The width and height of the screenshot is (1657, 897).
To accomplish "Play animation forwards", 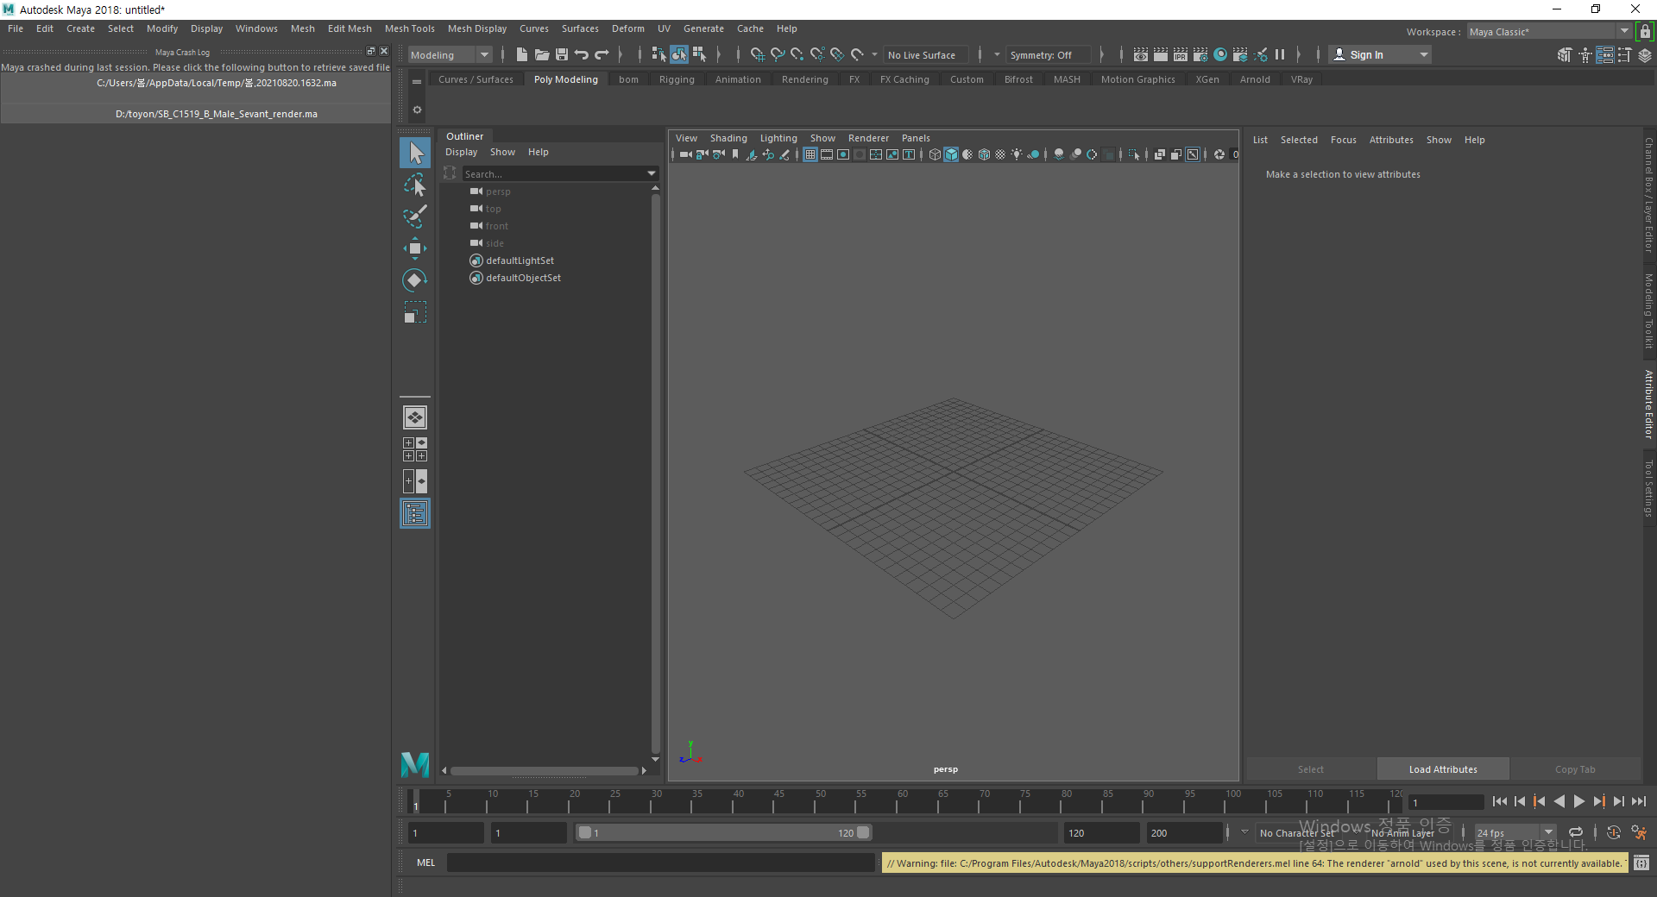I will coord(1578,801).
